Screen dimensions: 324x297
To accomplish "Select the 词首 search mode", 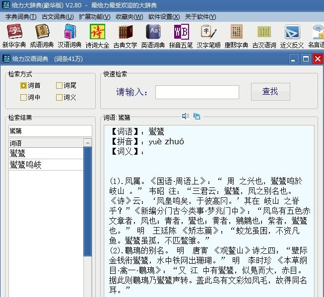I will coord(30,85).
